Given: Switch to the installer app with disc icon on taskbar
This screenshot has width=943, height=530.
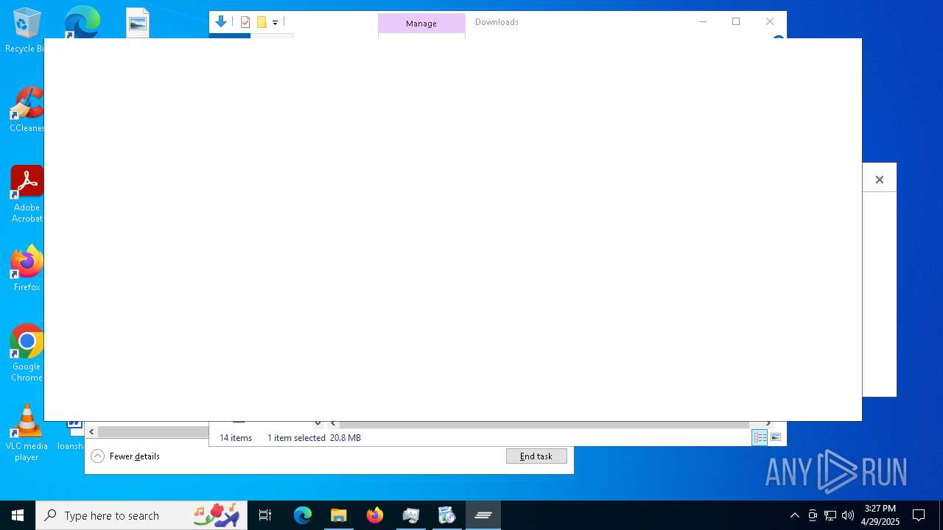Looking at the screenshot, I should tap(447, 515).
